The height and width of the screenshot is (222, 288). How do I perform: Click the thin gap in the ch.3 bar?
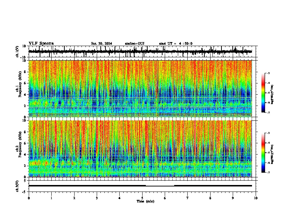click(x=160, y=186)
